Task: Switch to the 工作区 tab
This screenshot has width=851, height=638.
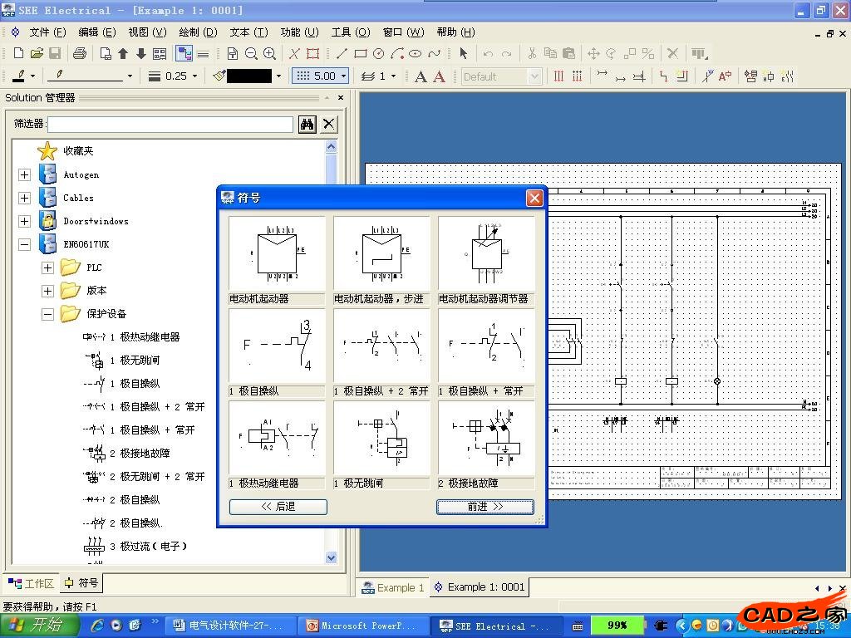Action: [x=31, y=583]
